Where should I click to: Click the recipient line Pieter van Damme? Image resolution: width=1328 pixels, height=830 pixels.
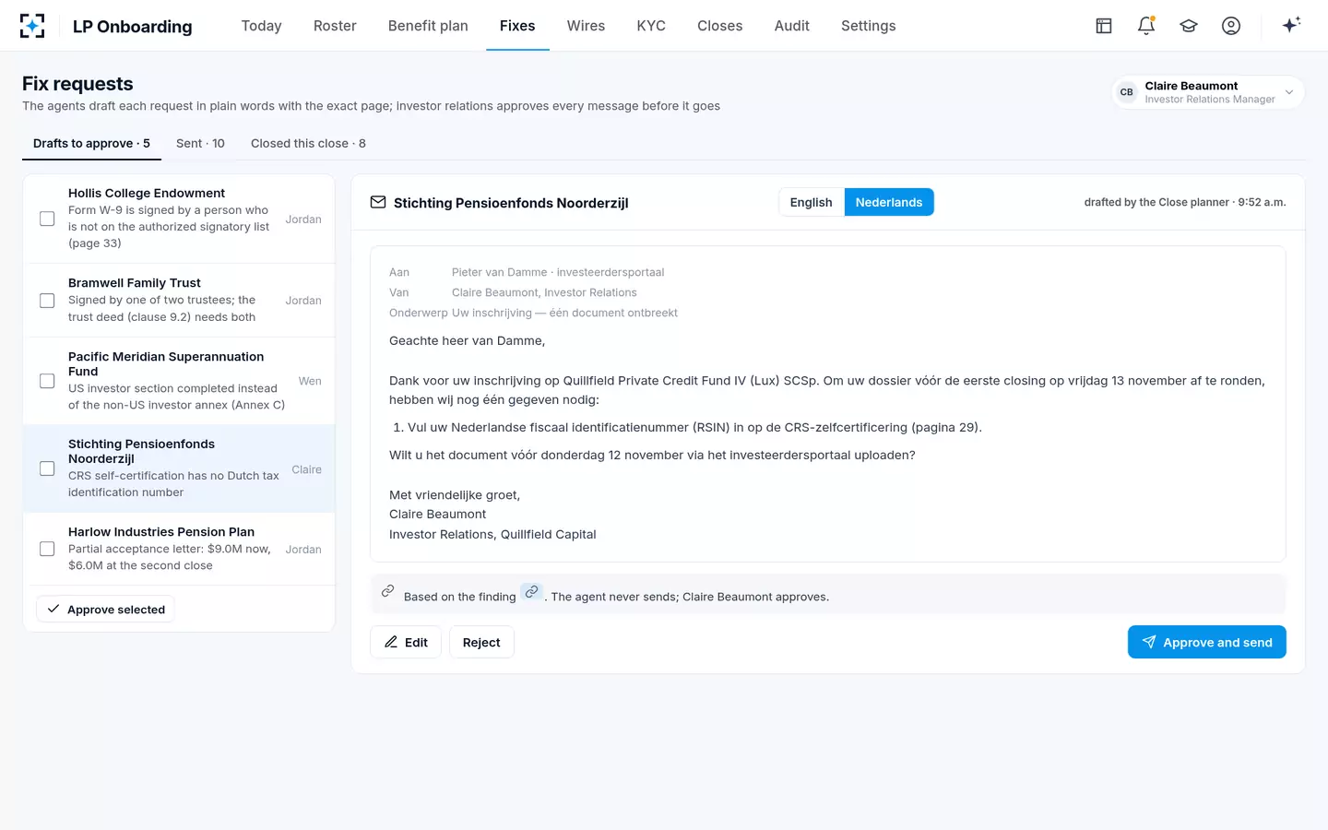click(558, 272)
